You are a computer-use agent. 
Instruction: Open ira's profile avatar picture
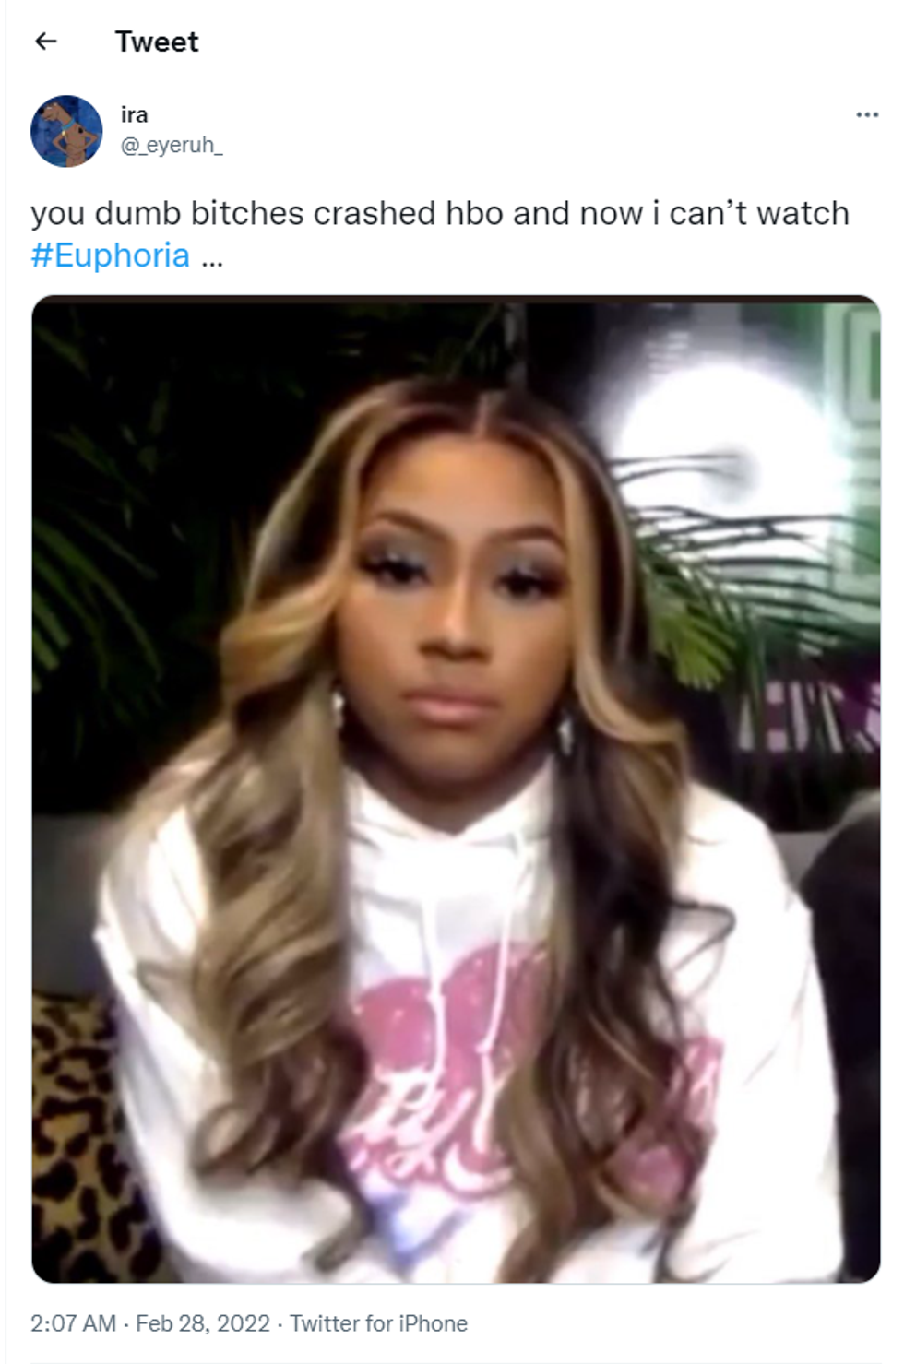[66, 130]
